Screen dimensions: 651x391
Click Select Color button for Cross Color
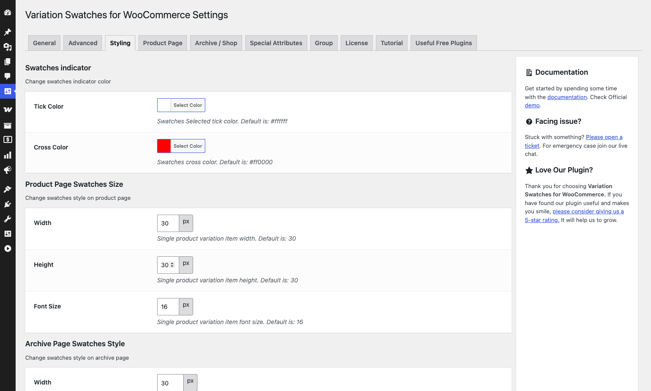coord(188,146)
